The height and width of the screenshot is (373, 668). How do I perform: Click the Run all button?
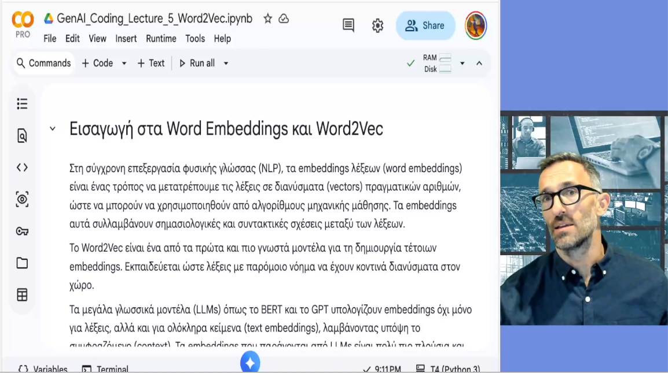196,64
